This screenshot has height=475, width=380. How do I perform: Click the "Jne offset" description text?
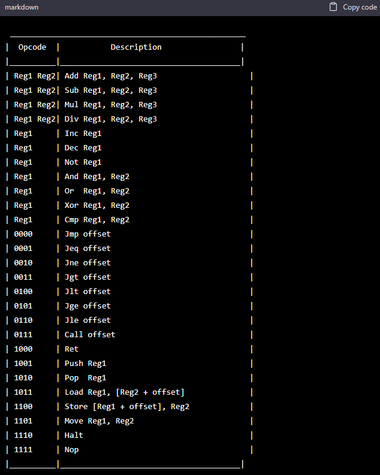[88, 263]
